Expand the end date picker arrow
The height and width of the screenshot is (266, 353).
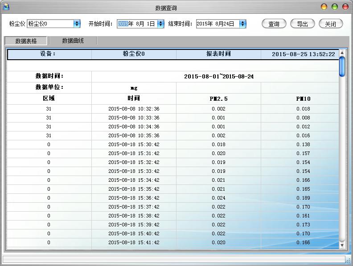click(x=242, y=24)
